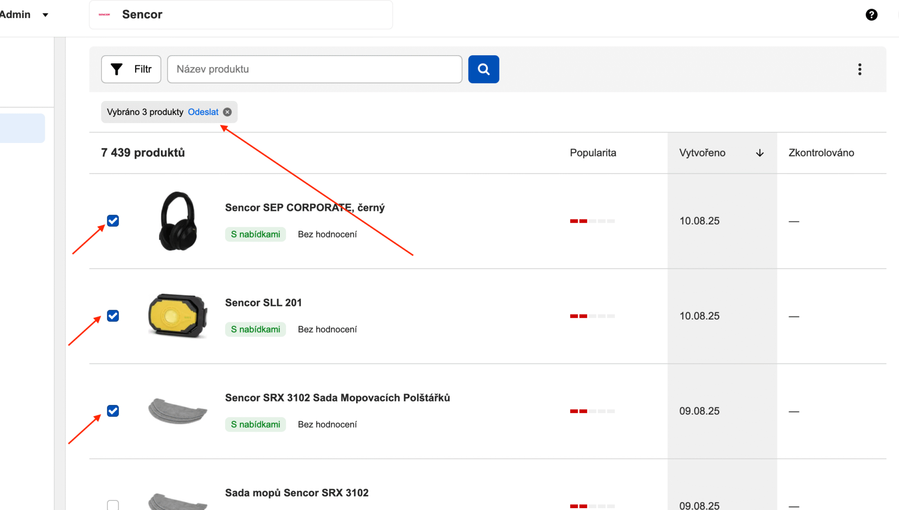Click the Odeslat link
This screenshot has height=510, width=899.
203,112
